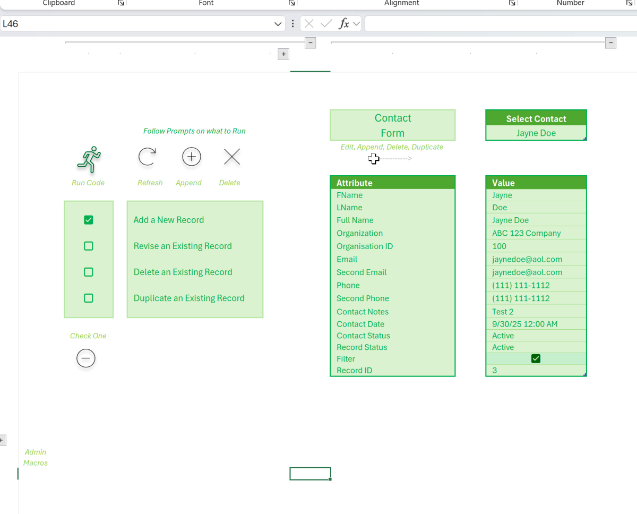The height and width of the screenshot is (514, 637).
Task: Select the Organisation ID attribute cell
Action: (393, 246)
